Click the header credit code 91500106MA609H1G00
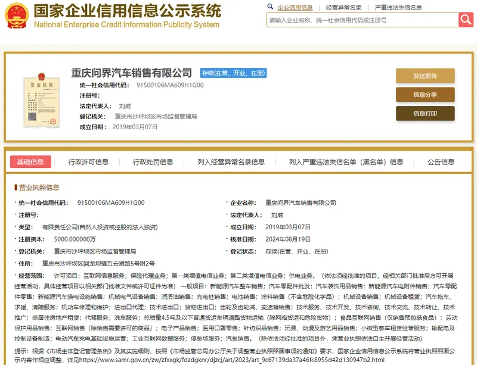Screen dimensions: 477x365 click(x=170, y=85)
